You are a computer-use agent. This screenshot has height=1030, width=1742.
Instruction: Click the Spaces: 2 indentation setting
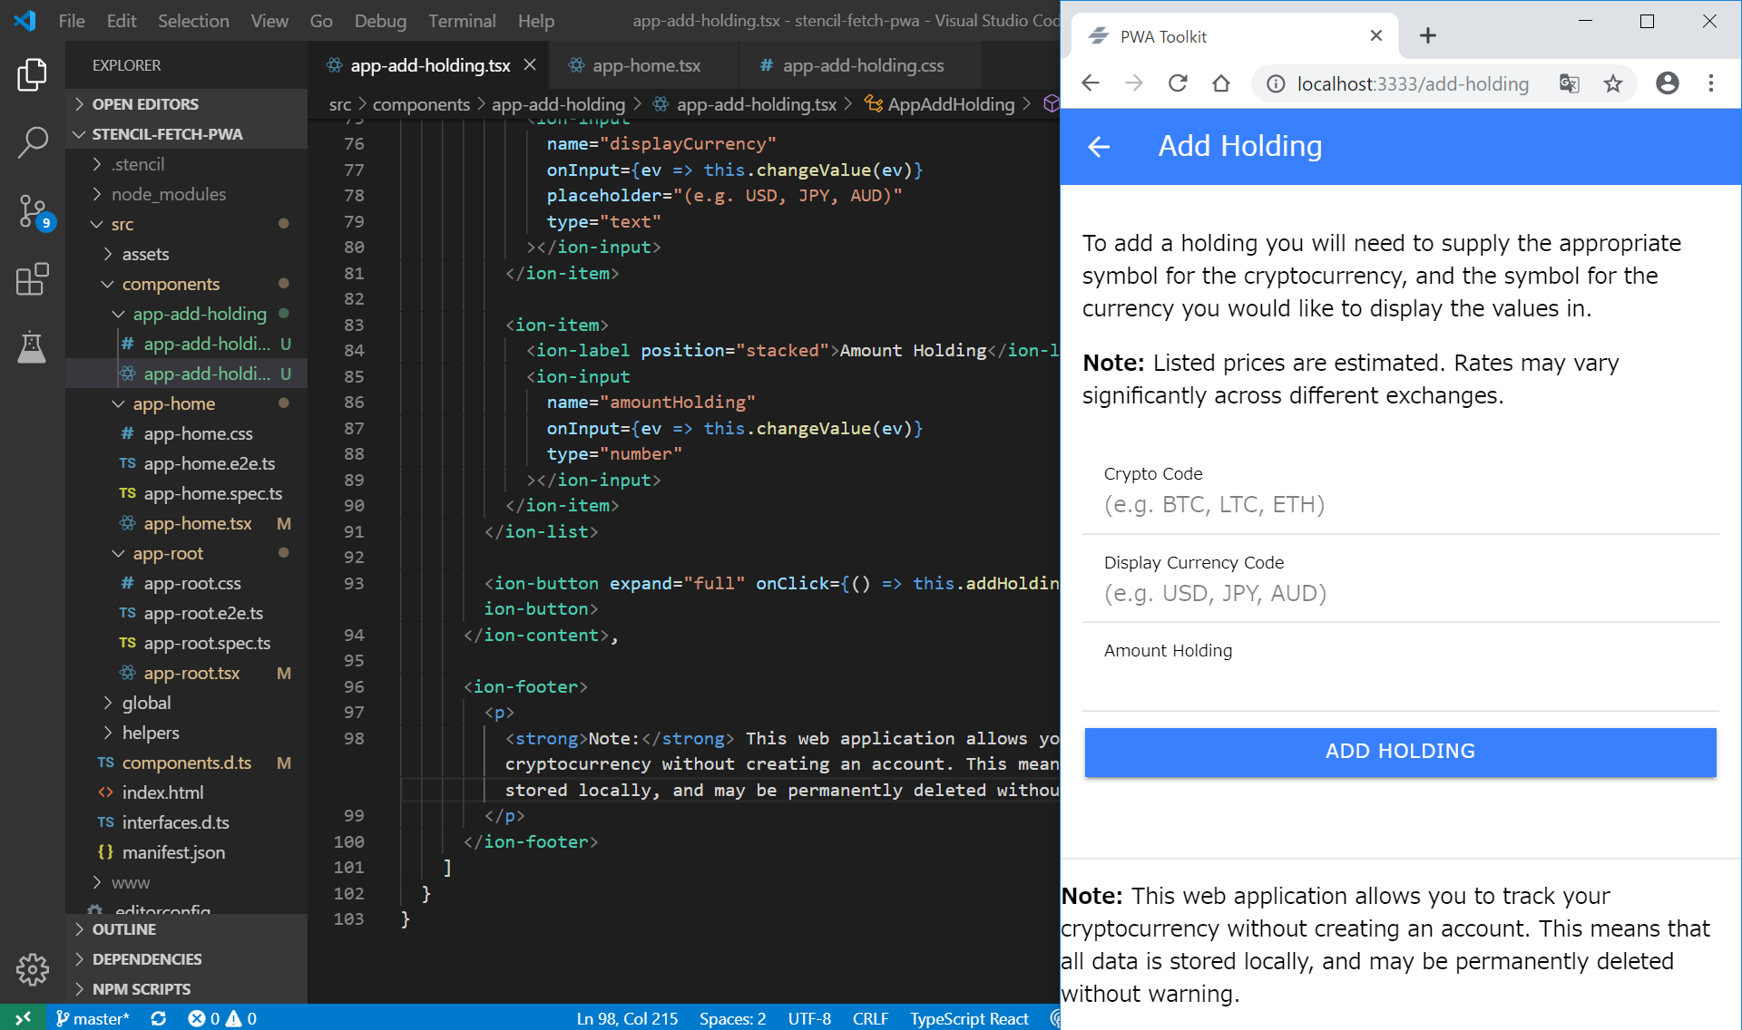(732, 1018)
